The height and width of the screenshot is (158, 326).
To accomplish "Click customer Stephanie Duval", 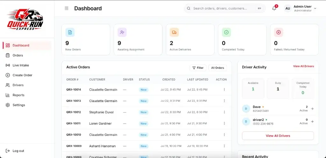I will tap(102, 112).
